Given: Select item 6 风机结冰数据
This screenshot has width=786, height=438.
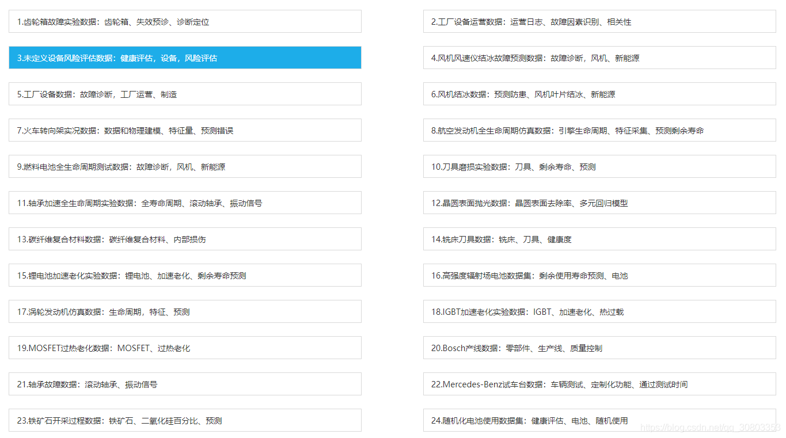Looking at the screenshot, I should click(x=599, y=94).
